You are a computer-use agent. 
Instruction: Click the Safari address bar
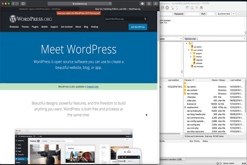pyautogui.click(x=80, y=4)
